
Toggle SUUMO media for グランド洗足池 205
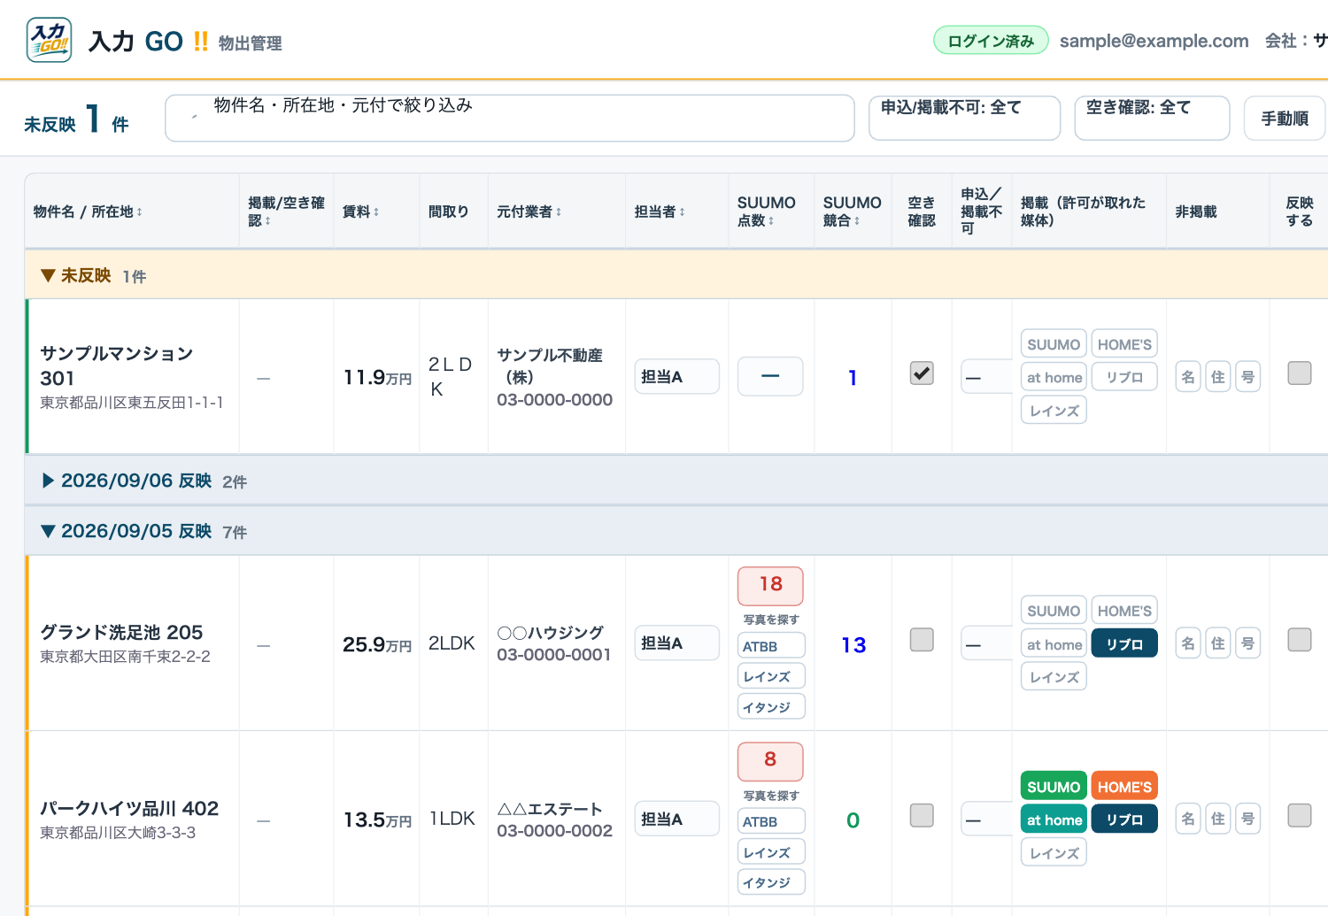tap(1054, 611)
